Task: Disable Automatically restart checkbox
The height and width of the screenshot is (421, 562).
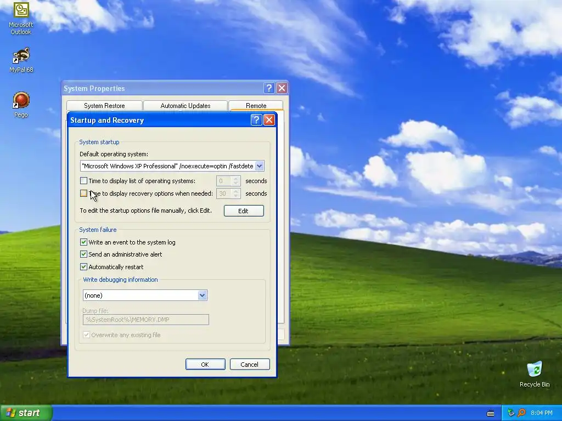Action: pos(83,267)
